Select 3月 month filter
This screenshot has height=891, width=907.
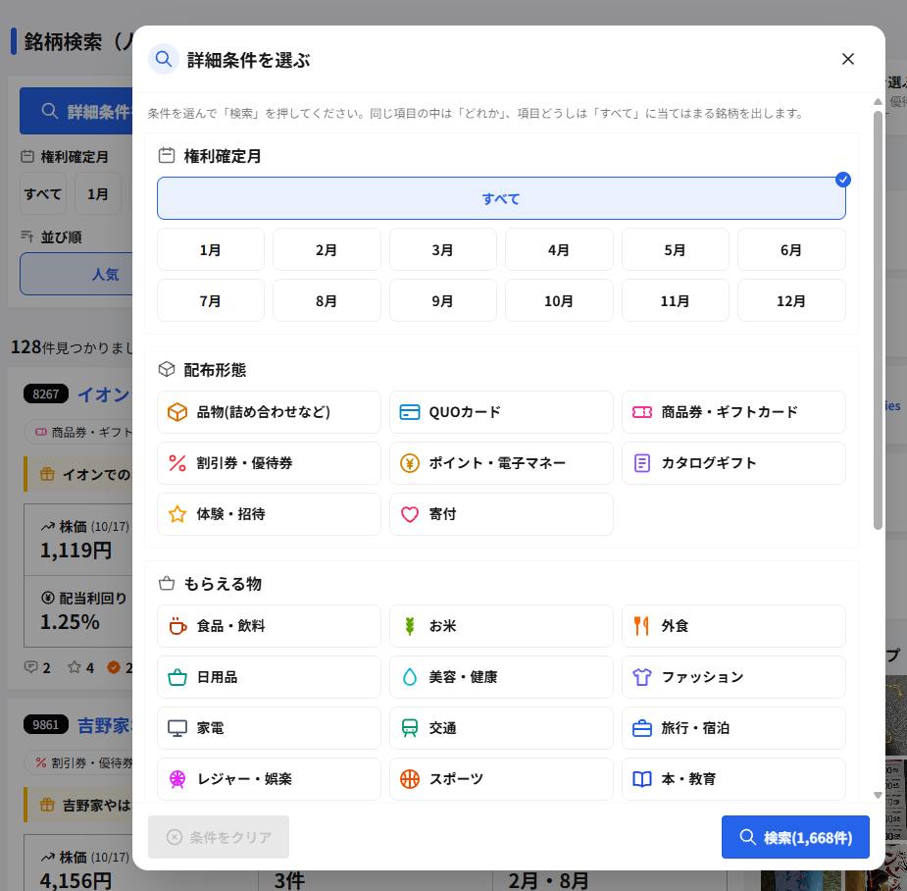click(x=443, y=249)
